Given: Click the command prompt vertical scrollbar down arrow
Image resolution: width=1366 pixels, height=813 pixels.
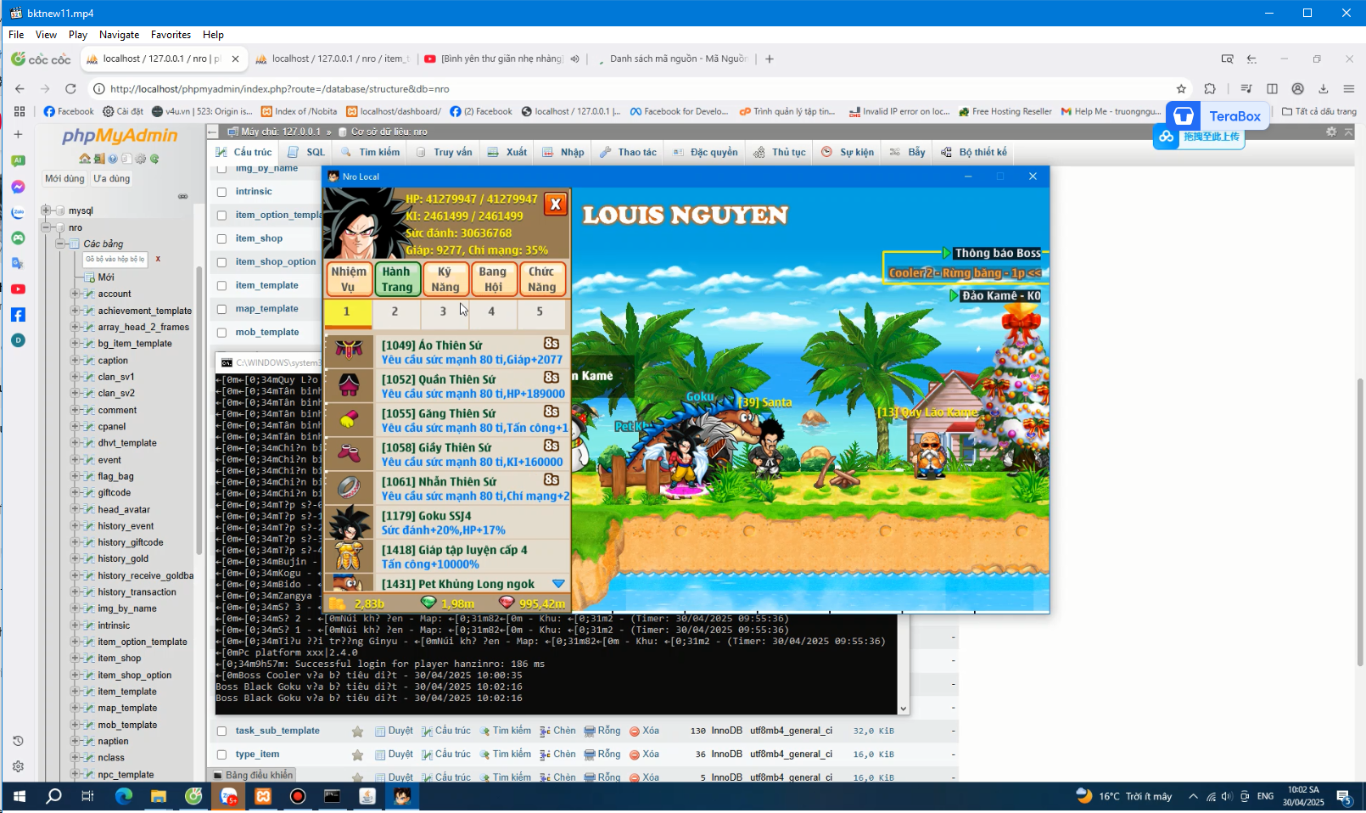Looking at the screenshot, I should (903, 709).
